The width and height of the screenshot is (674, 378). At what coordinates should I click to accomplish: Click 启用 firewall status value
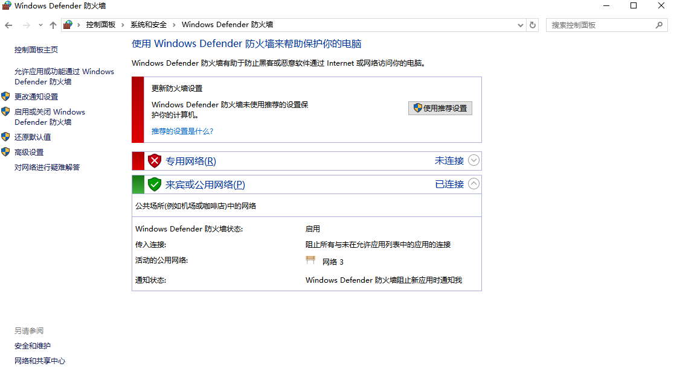pos(312,229)
